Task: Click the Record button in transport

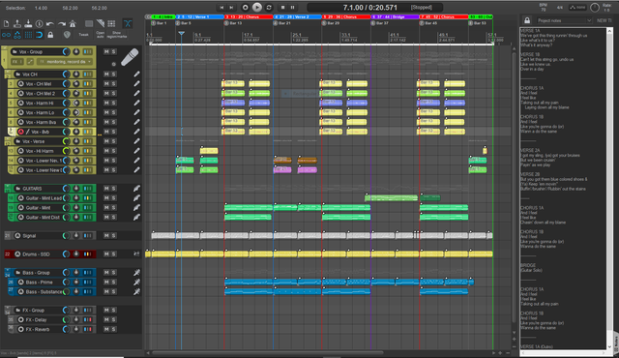Action: 245,7
